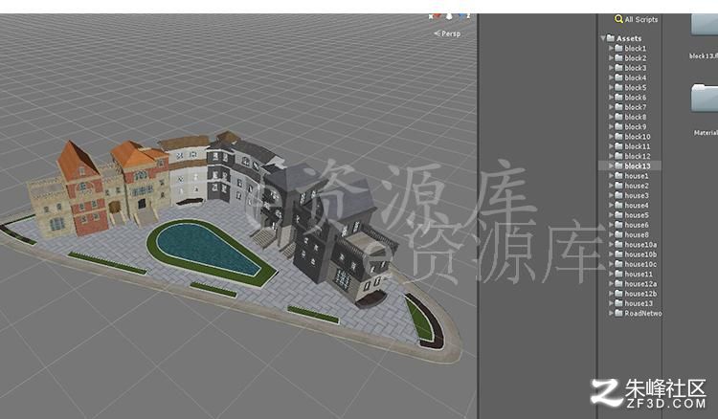Click the block1 folder icon
Image resolution: width=718 pixels, height=419 pixels.
(x=618, y=48)
